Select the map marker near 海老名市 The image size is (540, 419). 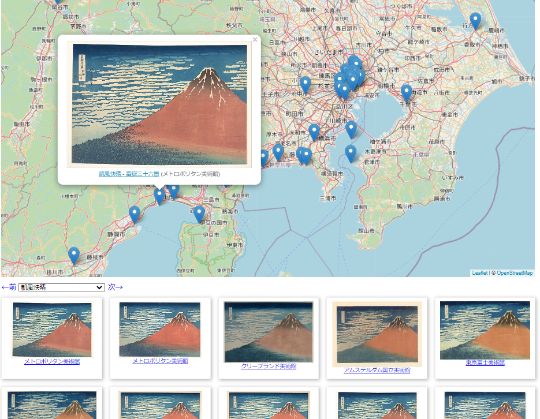pos(278,153)
